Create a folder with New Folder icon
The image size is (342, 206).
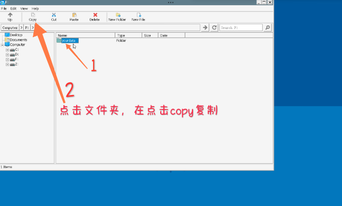(x=118, y=15)
